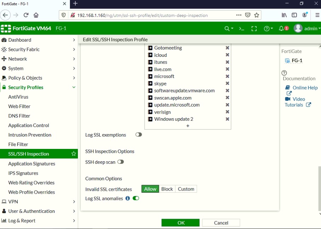The width and height of the screenshot is (321, 229).
Task: Enable the Log SSL exemptions toggle
Action: click(x=138, y=134)
